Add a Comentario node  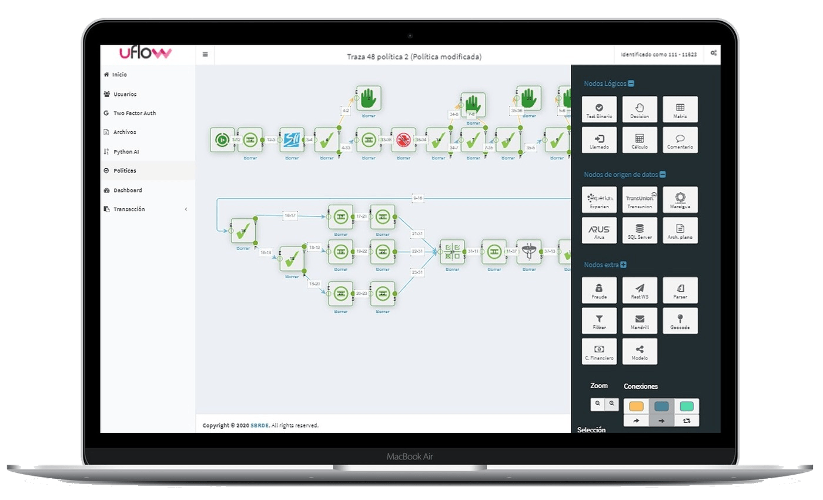(x=680, y=139)
